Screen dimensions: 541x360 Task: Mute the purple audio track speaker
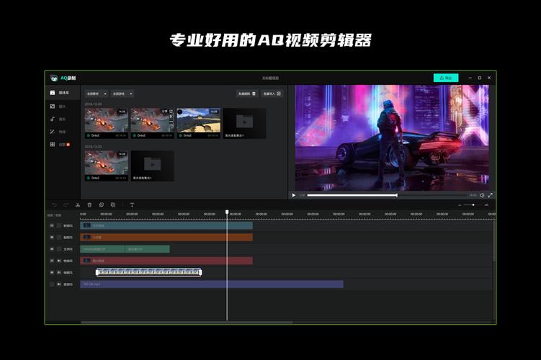pos(59,284)
